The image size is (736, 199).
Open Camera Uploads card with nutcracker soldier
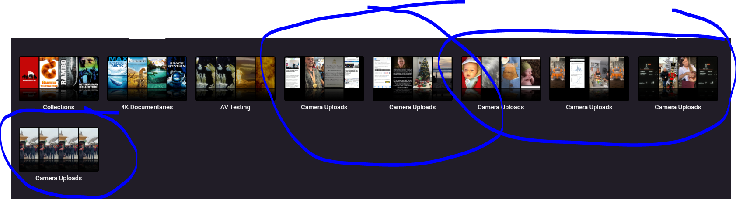pos(678,78)
